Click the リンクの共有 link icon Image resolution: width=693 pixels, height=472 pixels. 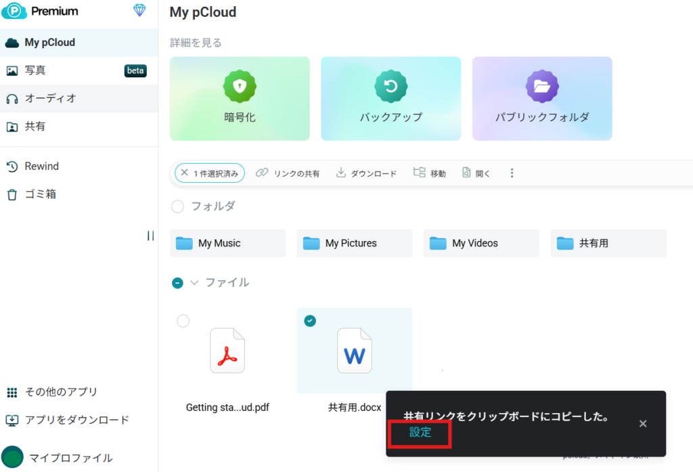(x=262, y=173)
